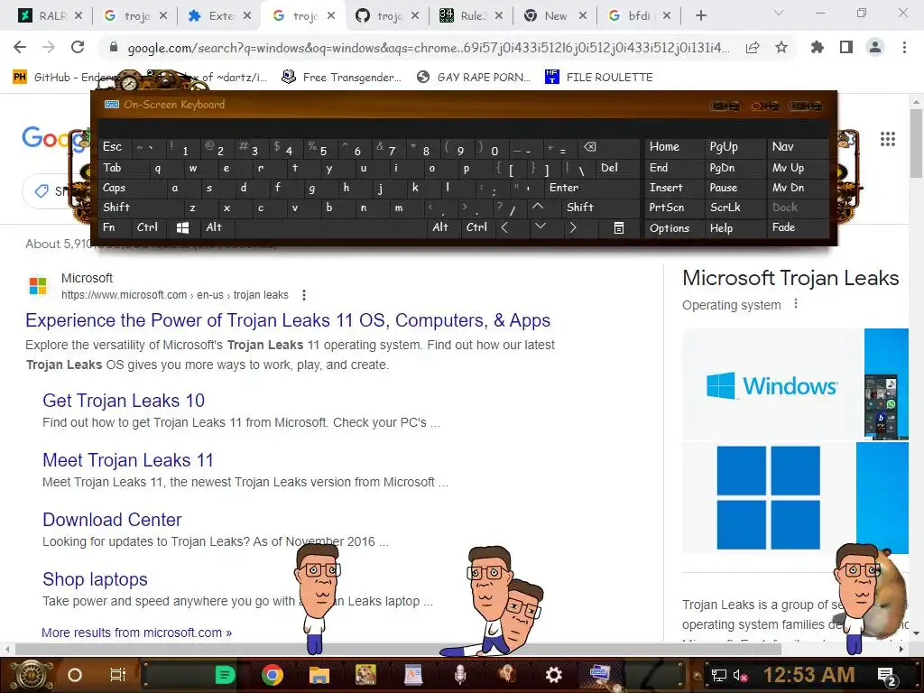Screen dimensions: 924x693
Task: Open the Shop laptops link
Action: tap(95, 579)
